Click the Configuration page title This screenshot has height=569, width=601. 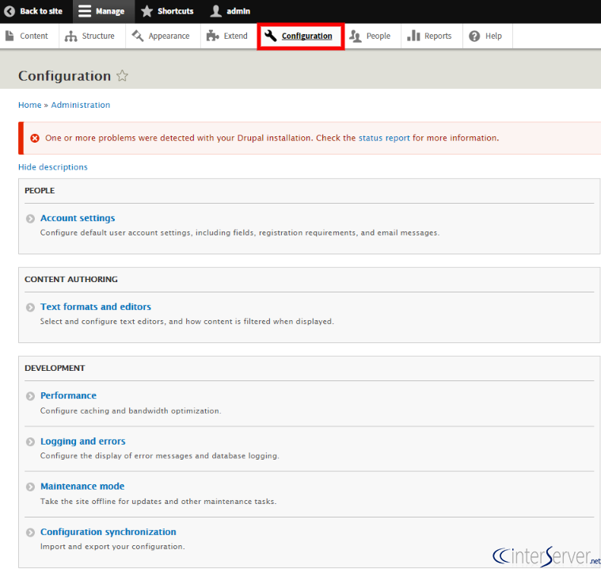pos(64,76)
